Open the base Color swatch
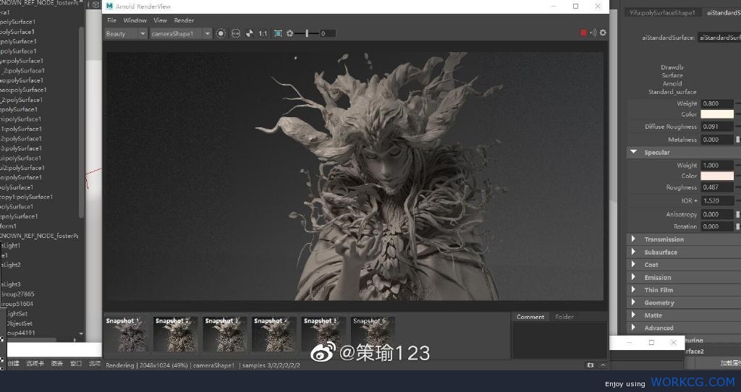Screen dimensions: 741x392 pos(717,114)
